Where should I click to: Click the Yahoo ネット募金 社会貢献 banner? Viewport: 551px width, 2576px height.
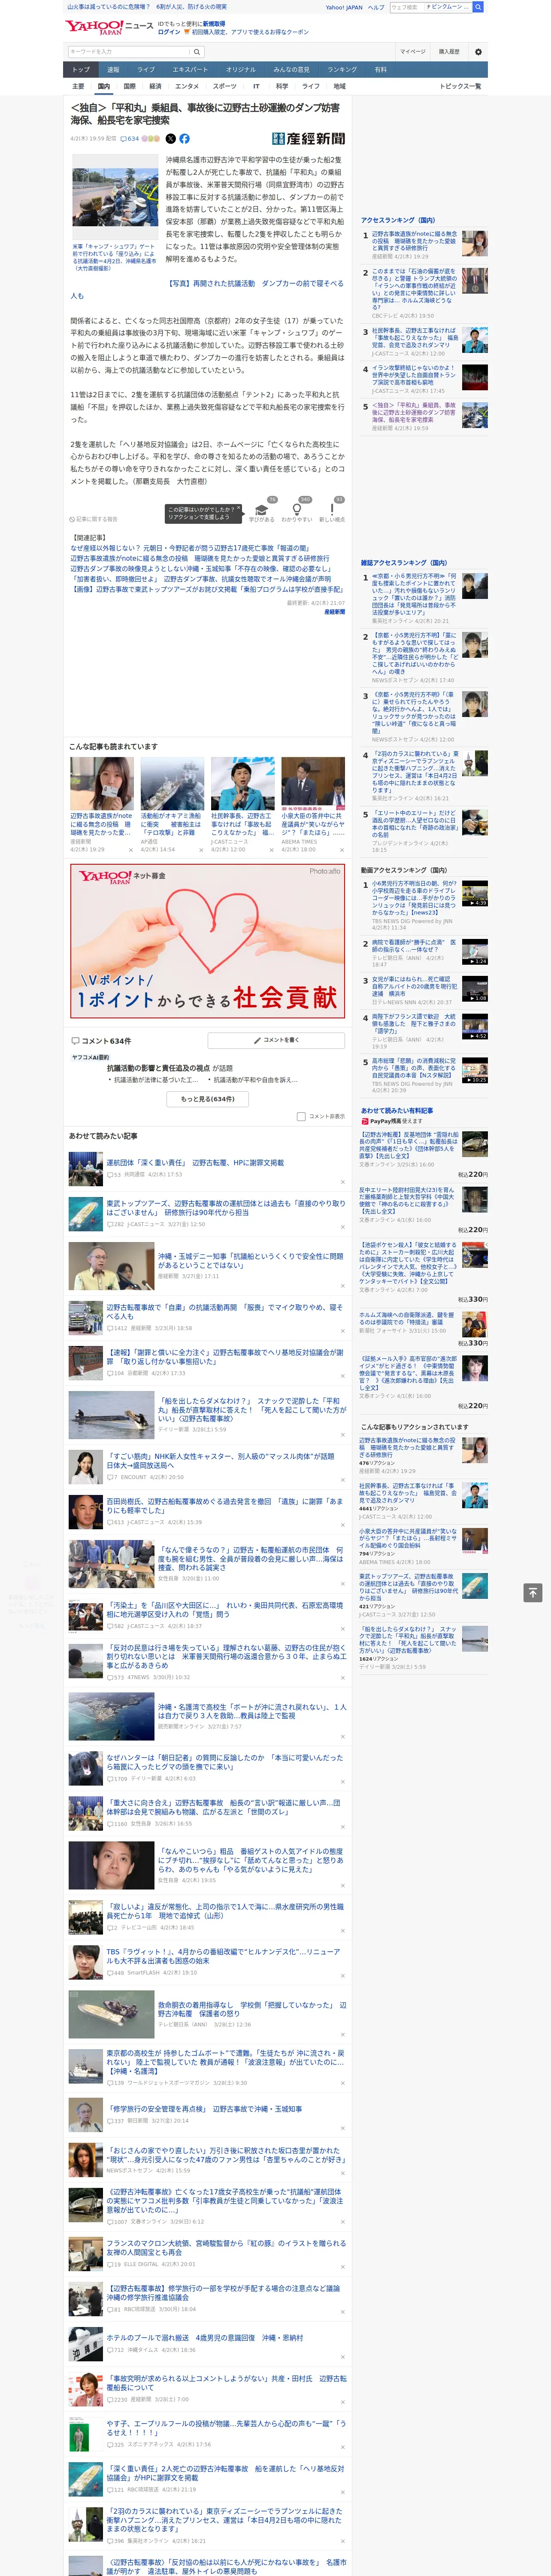208,942
